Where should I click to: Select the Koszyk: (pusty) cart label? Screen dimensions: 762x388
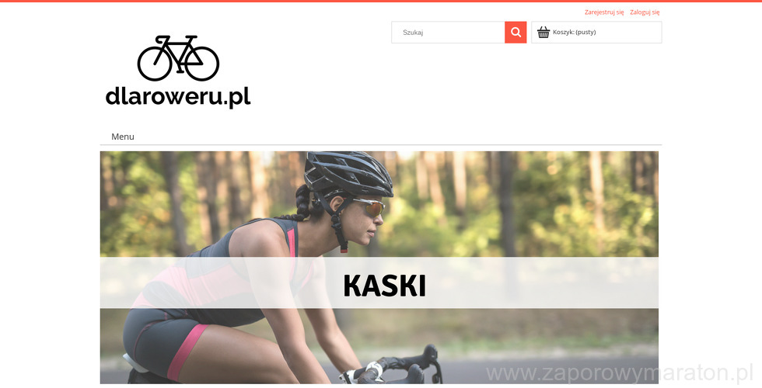coord(575,32)
